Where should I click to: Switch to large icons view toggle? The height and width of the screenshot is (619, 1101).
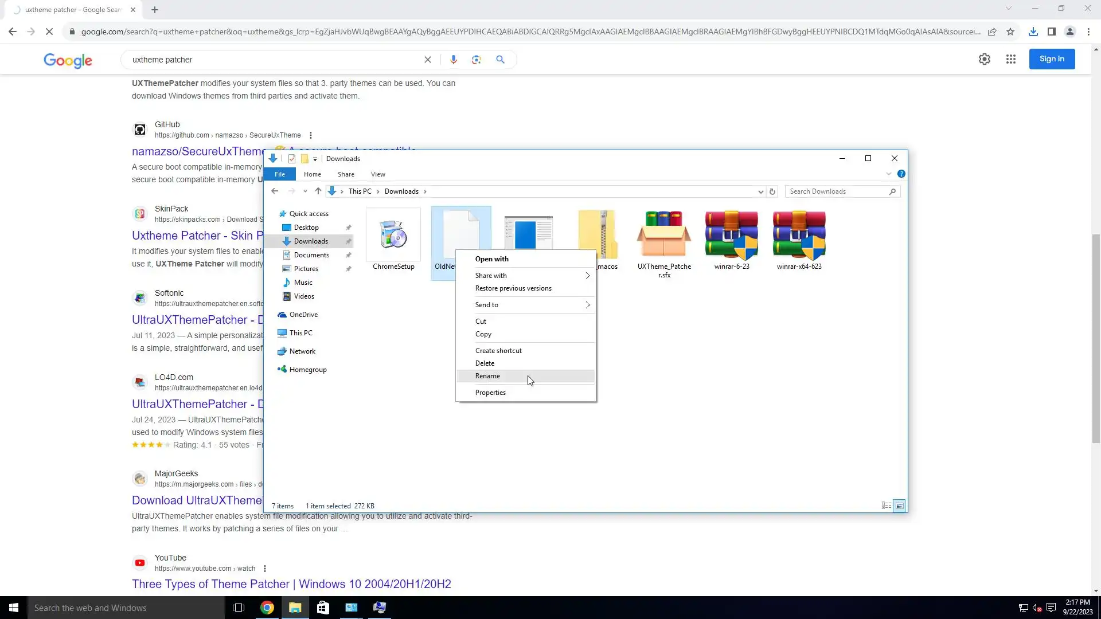click(x=899, y=506)
